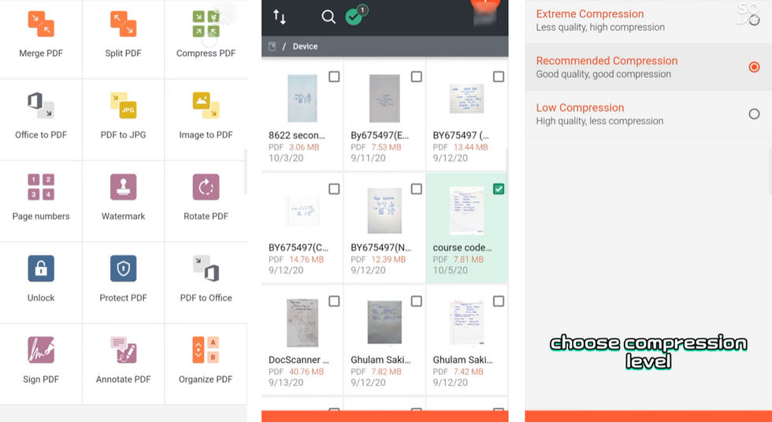Screen dimensions: 772x422
Task: Tap 'Less quality, high compression' description
Action: point(600,27)
